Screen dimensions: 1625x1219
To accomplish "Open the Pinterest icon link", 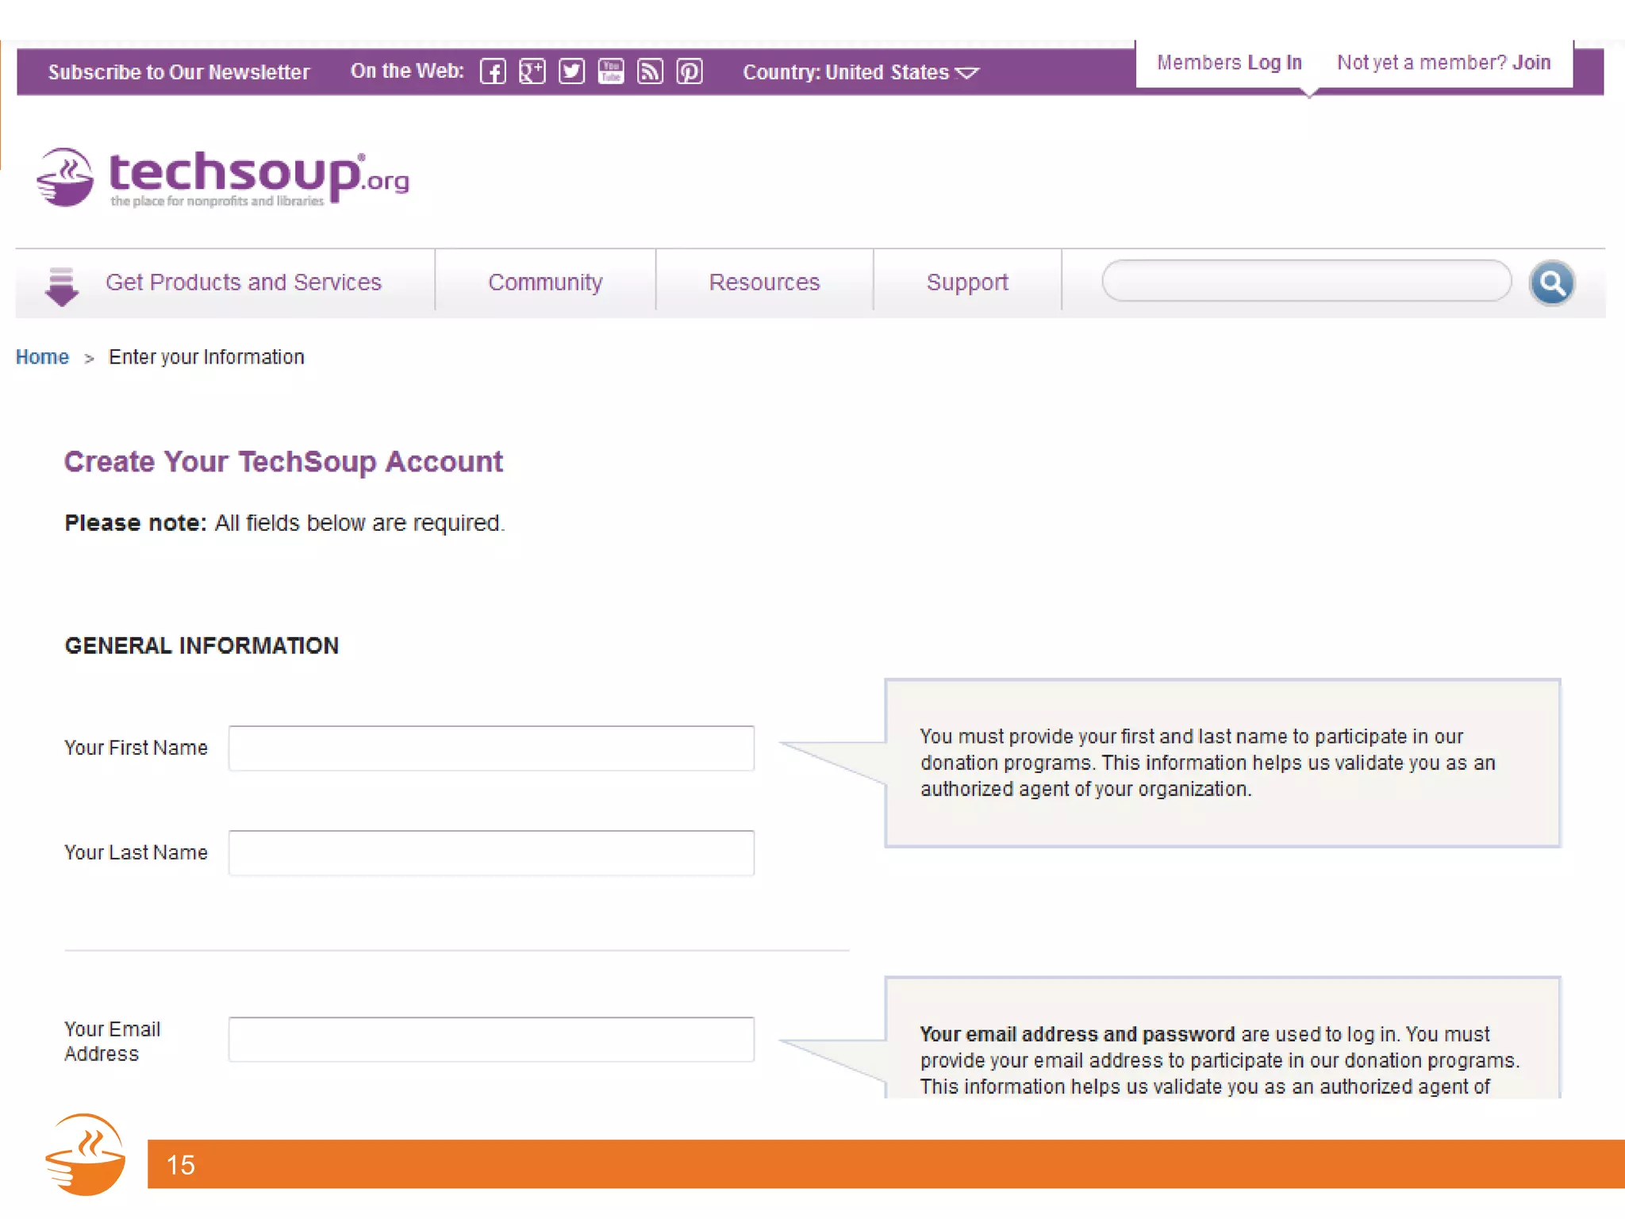I will 689,72.
